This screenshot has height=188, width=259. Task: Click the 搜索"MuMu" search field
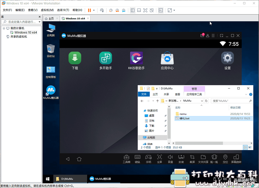(232, 101)
